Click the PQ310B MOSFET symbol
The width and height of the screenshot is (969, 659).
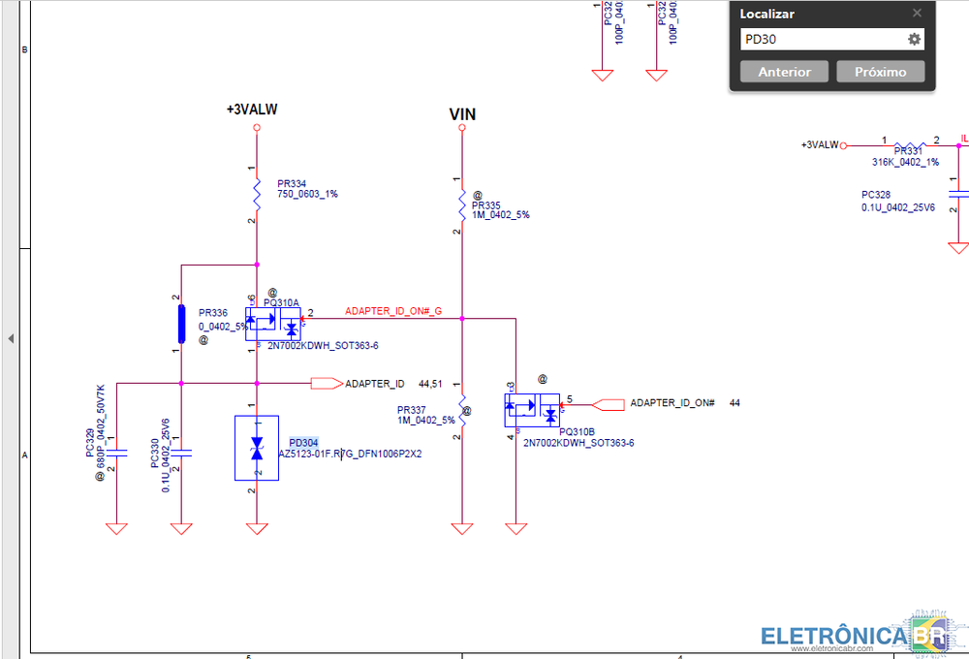532,411
